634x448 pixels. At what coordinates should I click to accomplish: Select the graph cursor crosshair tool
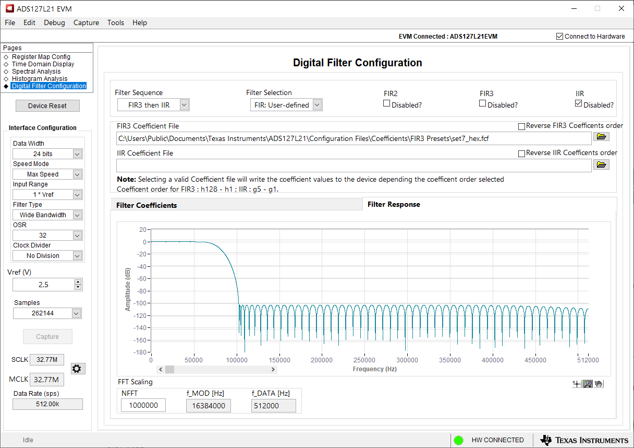[577, 384]
